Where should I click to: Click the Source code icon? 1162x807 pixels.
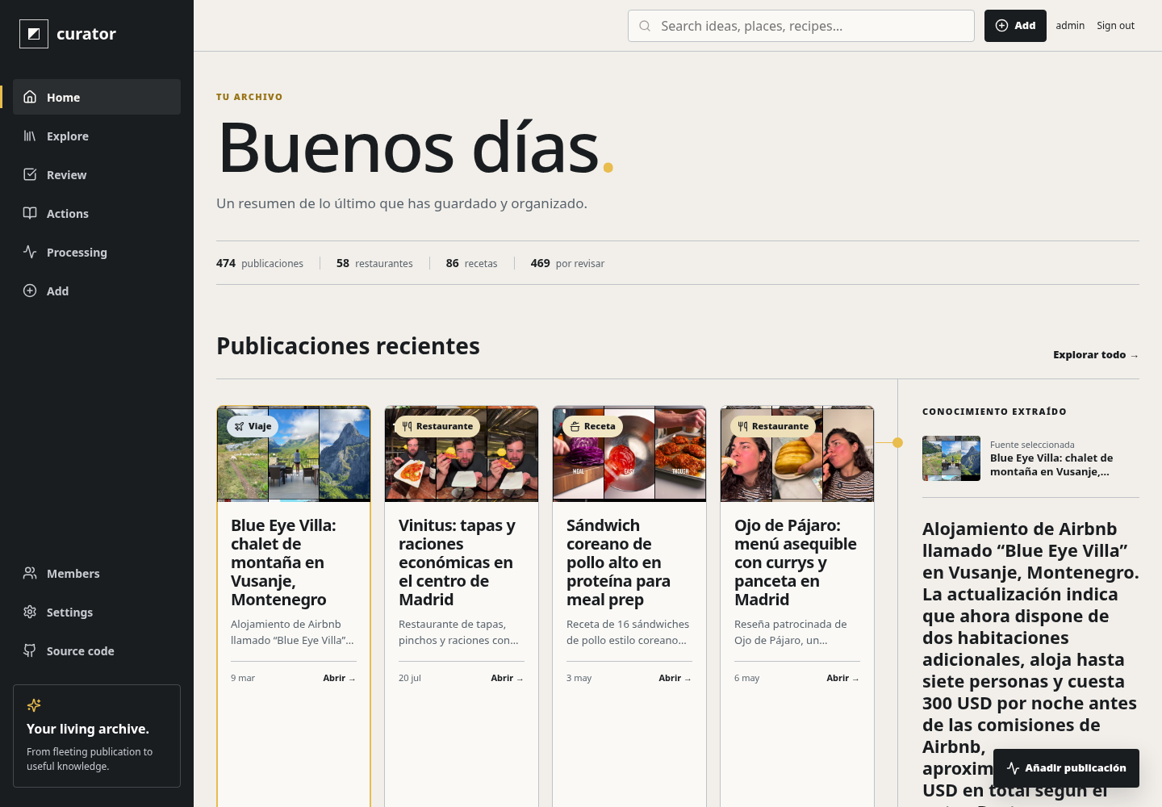pyautogui.click(x=30, y=650)
